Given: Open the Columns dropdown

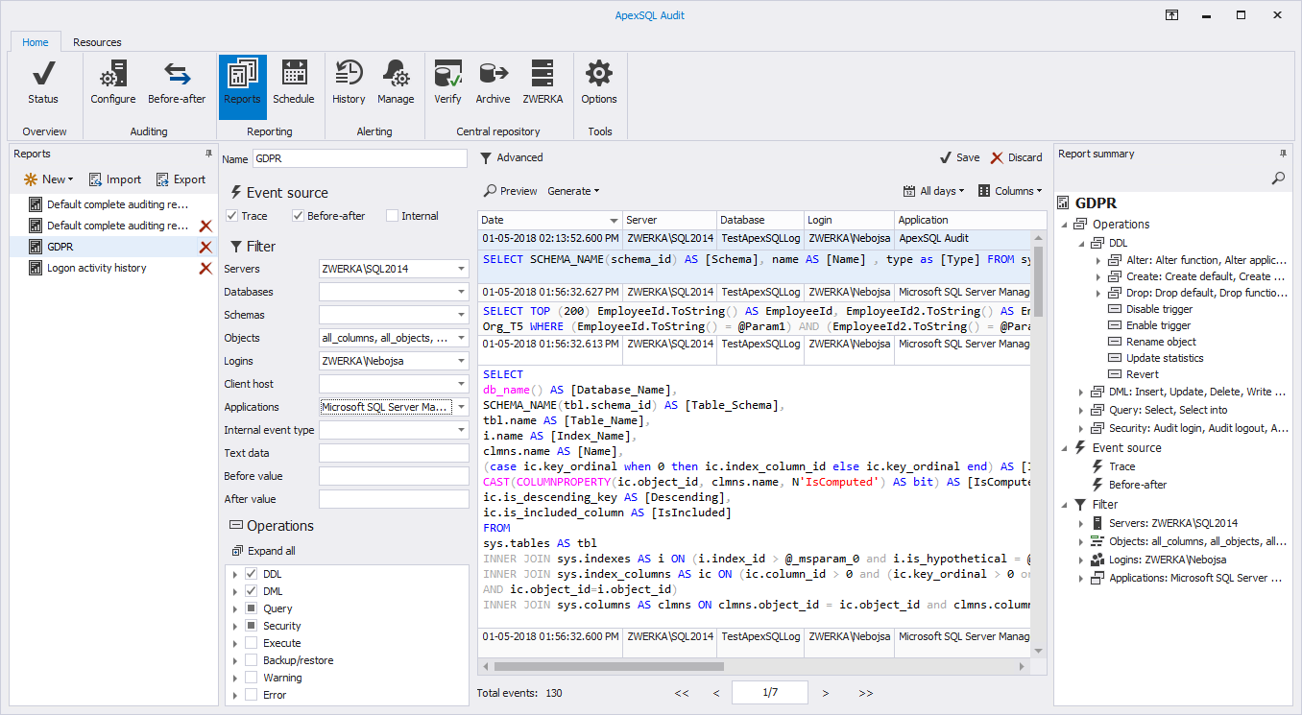Looking at the screenshot, I should (1010, 191).
